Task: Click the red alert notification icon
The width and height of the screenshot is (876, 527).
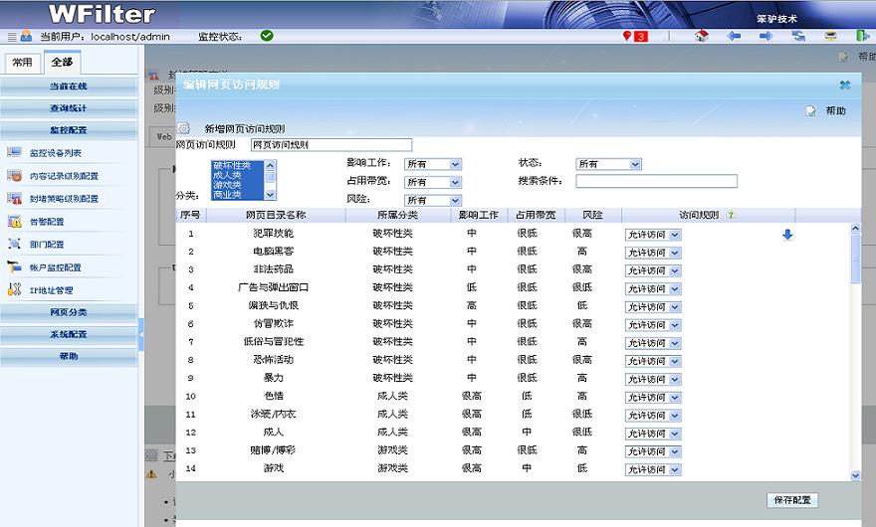Action: [634, 36]
